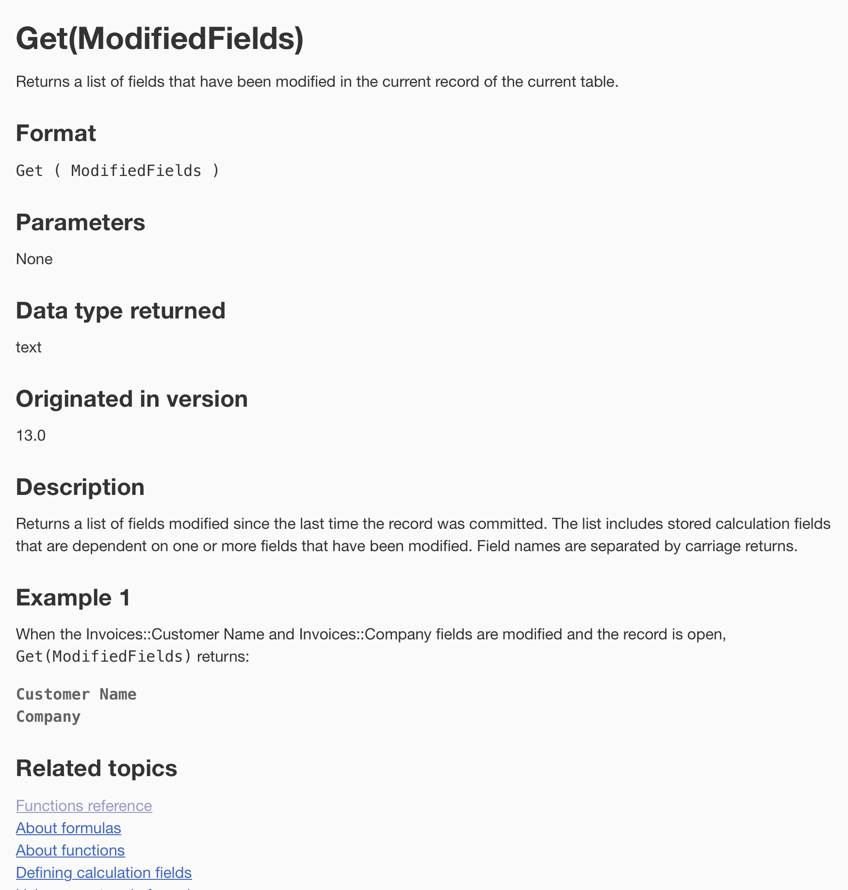Click the Get(ModifiedFields) page title
This screenshot has width=848, height=890.
[160, 39]
